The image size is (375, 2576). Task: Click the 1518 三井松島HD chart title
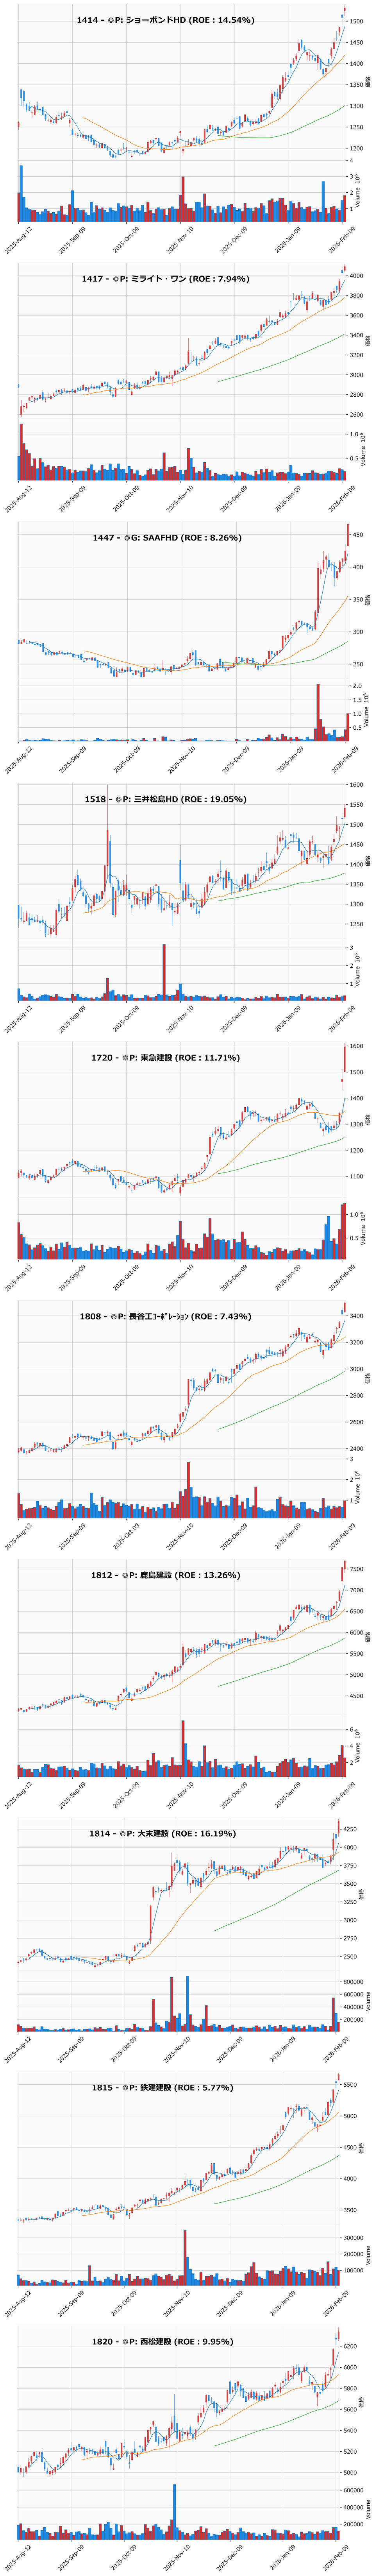tap(165, 799)
